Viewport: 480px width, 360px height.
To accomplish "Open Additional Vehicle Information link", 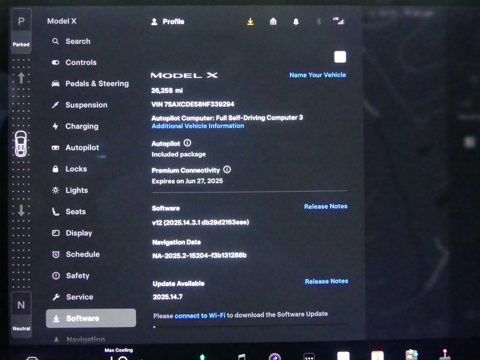I will pyautogui.click(x=198, y=126).
